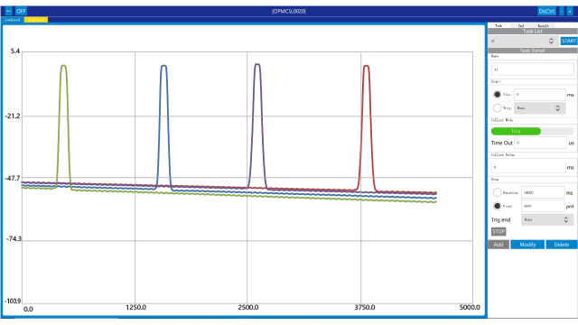Select the Time start radio button

point(497,95)
